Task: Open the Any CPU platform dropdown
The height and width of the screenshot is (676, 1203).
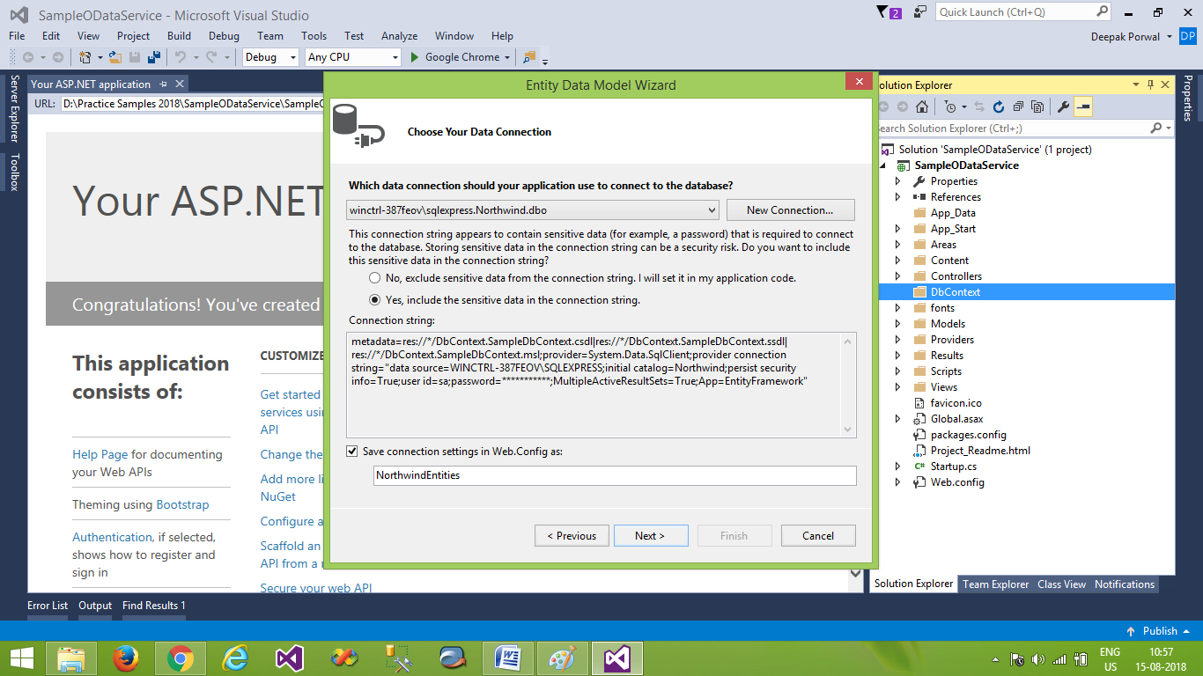Action: click(395, 56)
